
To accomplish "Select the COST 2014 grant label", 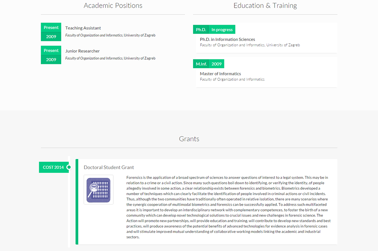I will pos(53,167).
